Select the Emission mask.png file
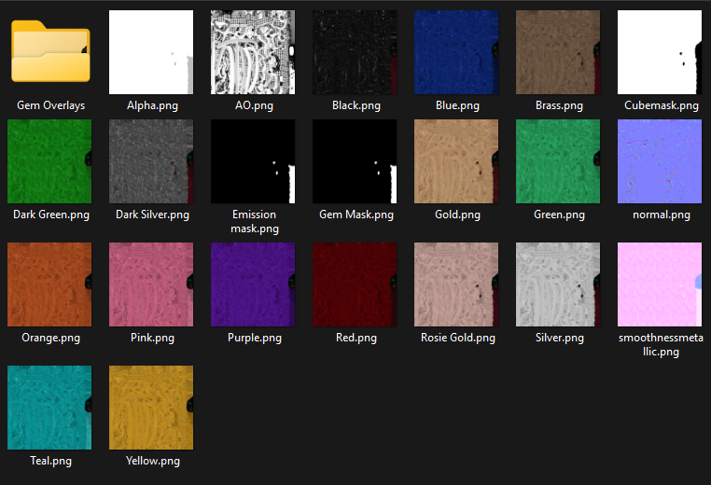 pyautogui.click(x=253, y=161)
